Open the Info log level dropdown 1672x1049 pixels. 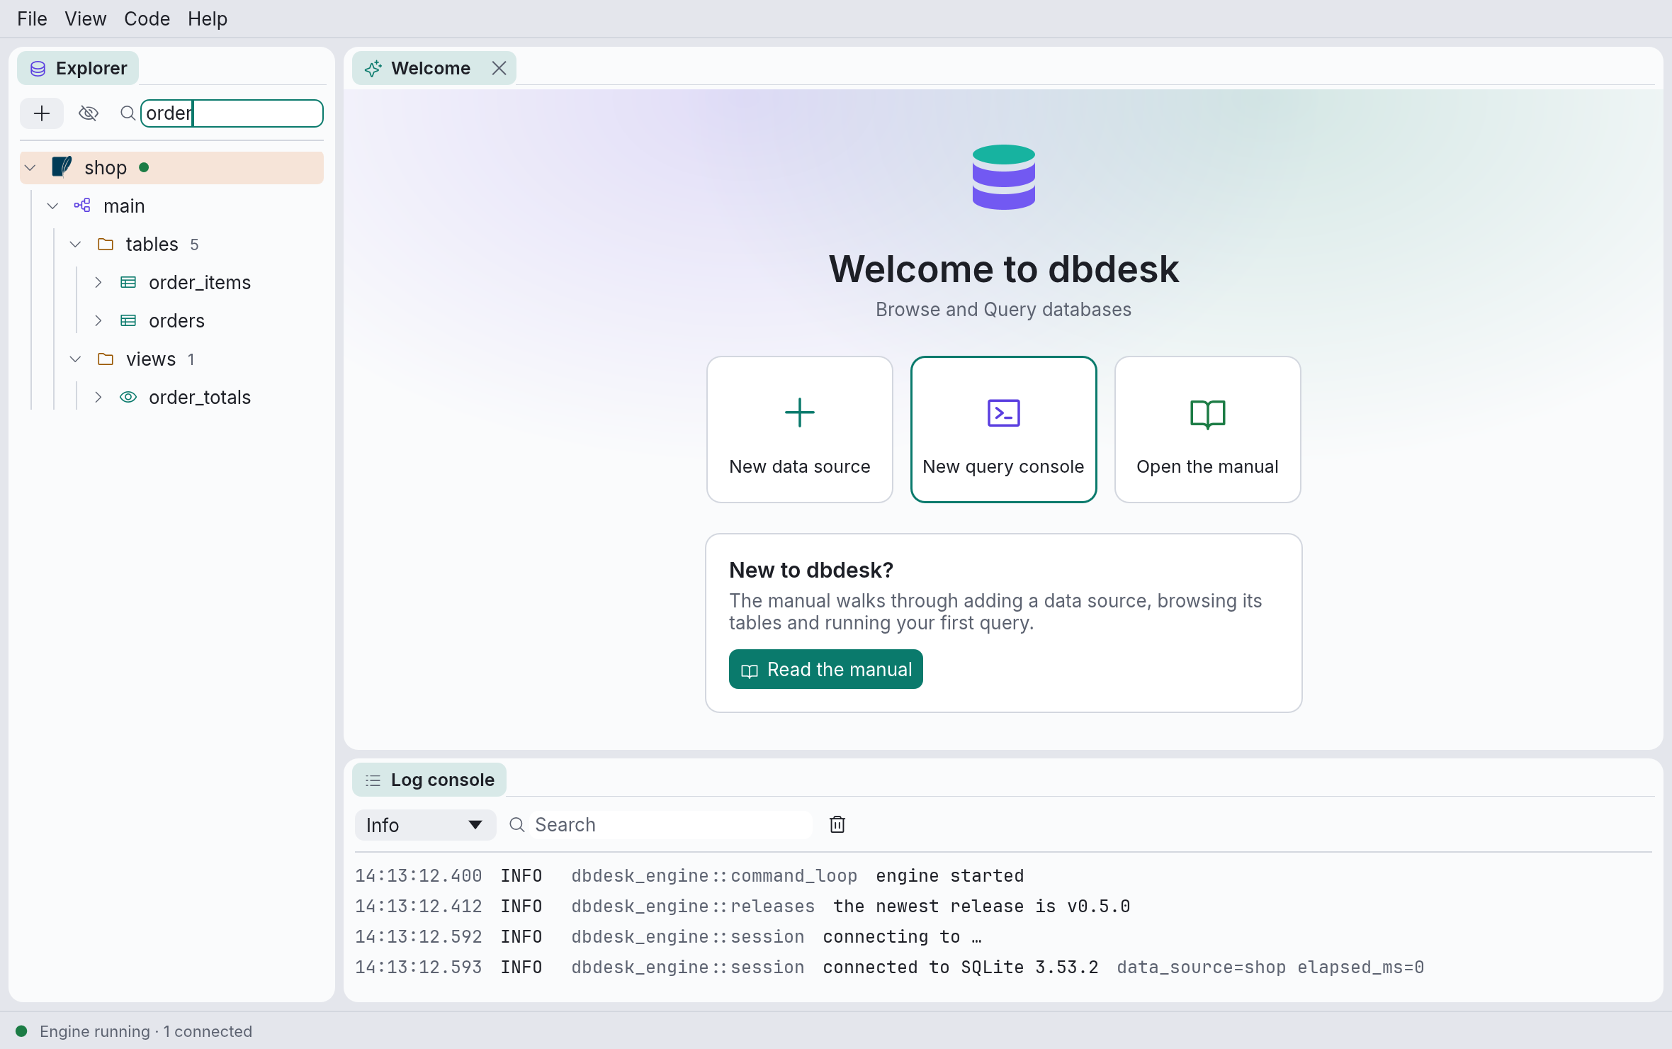pos(424,825)
